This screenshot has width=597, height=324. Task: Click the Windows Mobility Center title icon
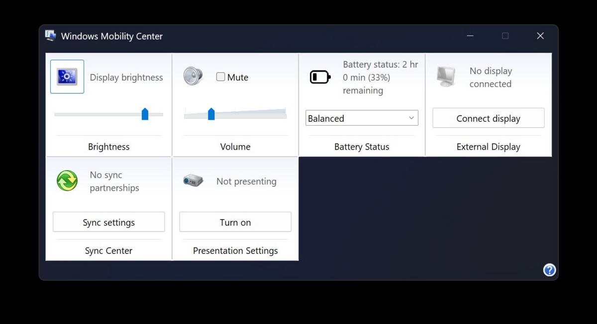point(51,36)
